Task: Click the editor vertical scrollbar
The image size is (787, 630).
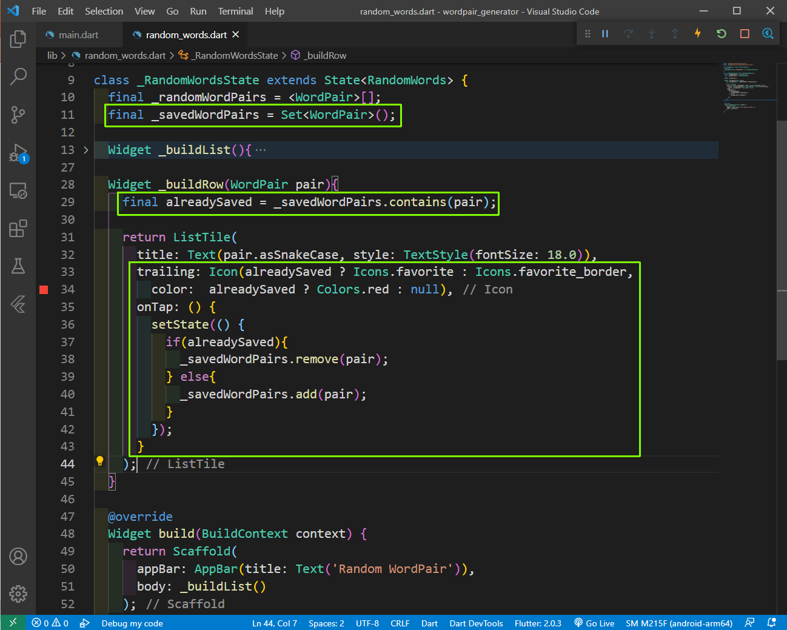Action: pos(782,240)
